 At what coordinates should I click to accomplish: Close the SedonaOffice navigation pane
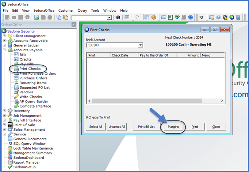[x=74, y=25]
